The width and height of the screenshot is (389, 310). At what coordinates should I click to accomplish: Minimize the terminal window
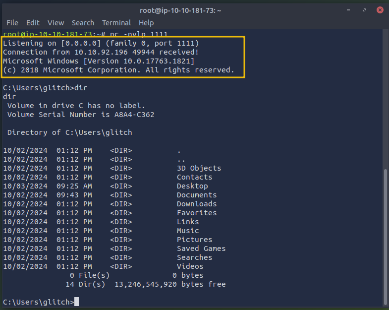(x=348, y=10)
